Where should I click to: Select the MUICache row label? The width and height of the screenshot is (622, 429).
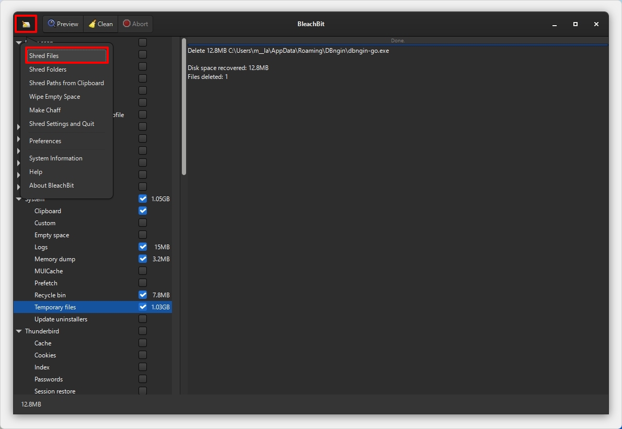click(49, 271)
